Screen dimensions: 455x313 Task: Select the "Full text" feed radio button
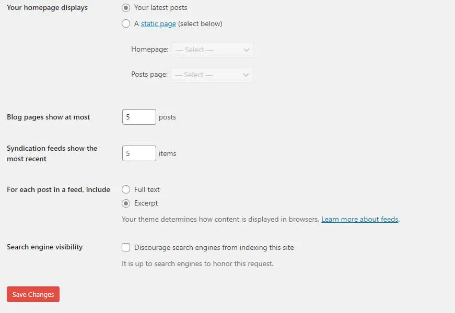pos(126,189)
